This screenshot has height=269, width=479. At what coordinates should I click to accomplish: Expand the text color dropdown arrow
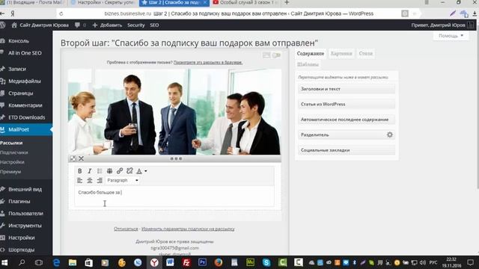click(146, 171)
